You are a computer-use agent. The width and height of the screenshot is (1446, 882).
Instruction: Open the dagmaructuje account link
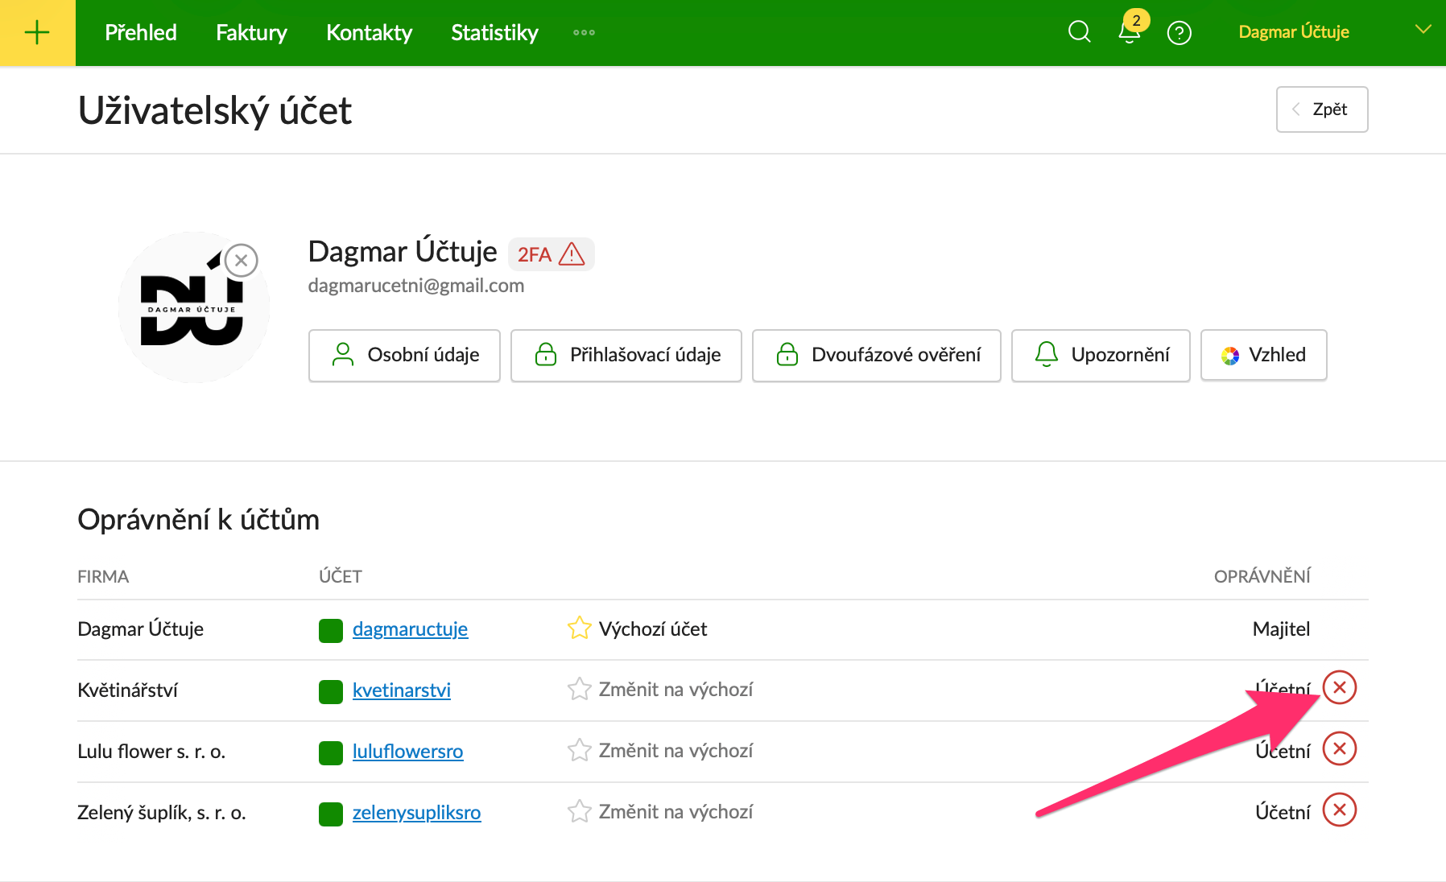(410, 629)
